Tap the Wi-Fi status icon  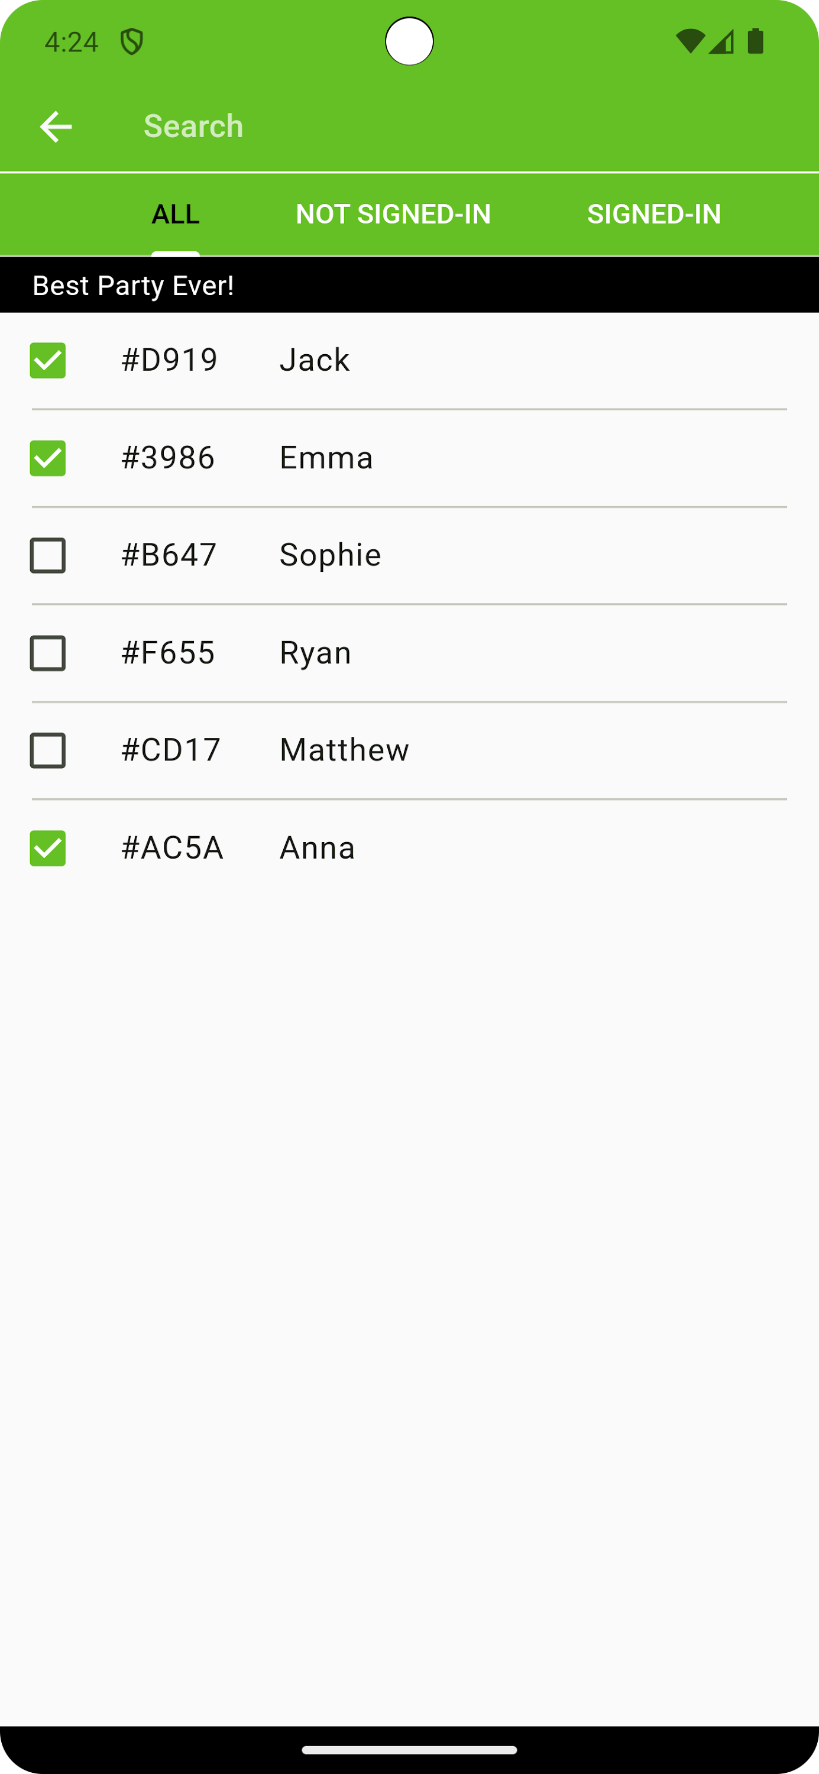pyautogui.click(x=689, y=42)
